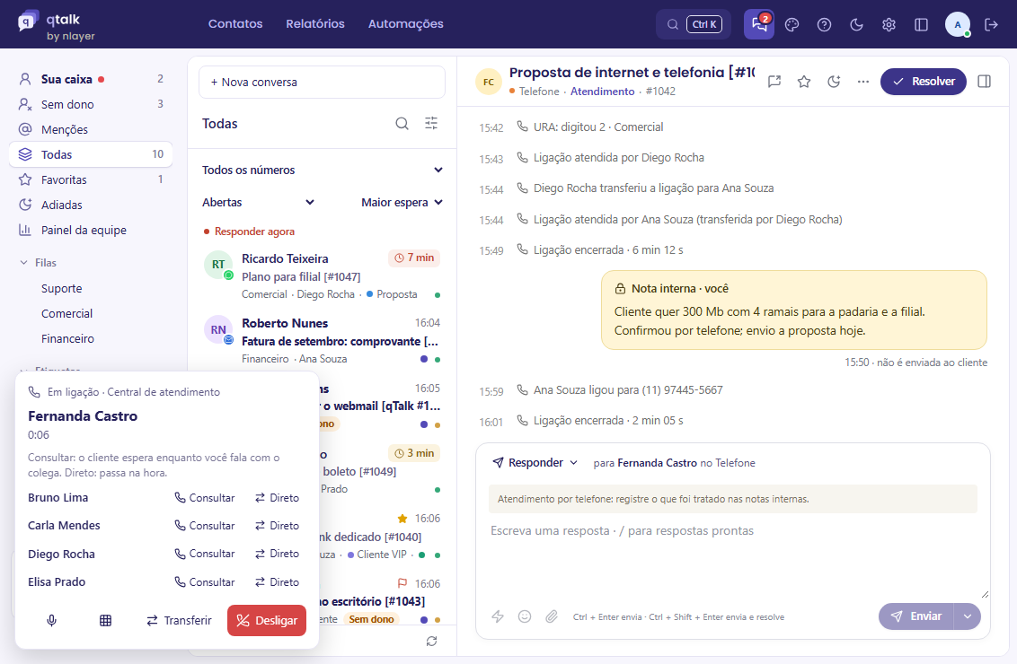Select the Suporte queue

(x=62, y=288)
